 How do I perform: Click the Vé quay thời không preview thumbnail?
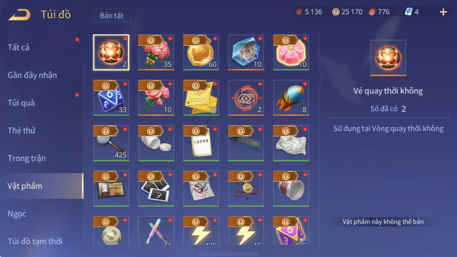coord(388,58)
